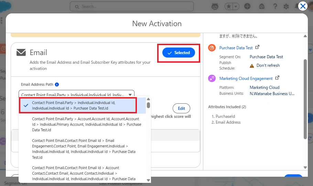Click the Don't refresh warning icon

(x=252, y=66)
